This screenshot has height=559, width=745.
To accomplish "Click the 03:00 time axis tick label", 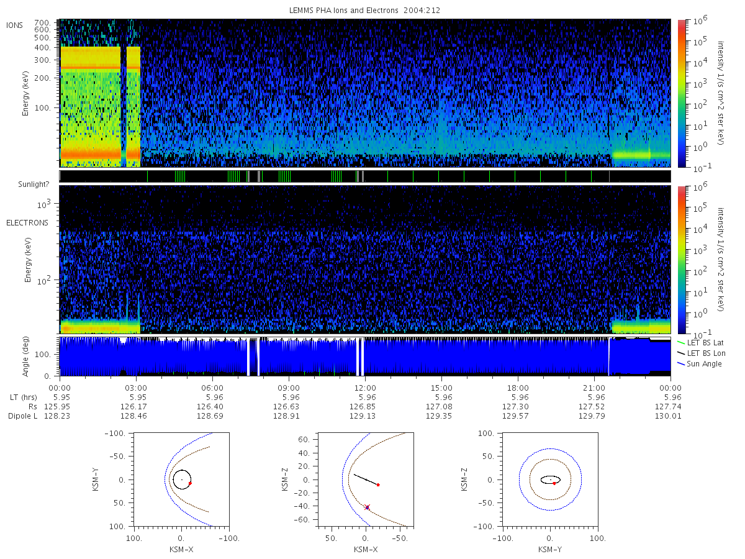I will (x=136, y=387).
